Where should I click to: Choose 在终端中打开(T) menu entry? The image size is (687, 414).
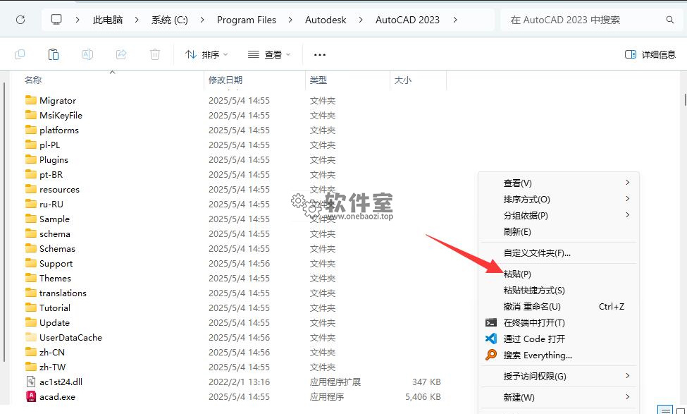pos(559,323)
